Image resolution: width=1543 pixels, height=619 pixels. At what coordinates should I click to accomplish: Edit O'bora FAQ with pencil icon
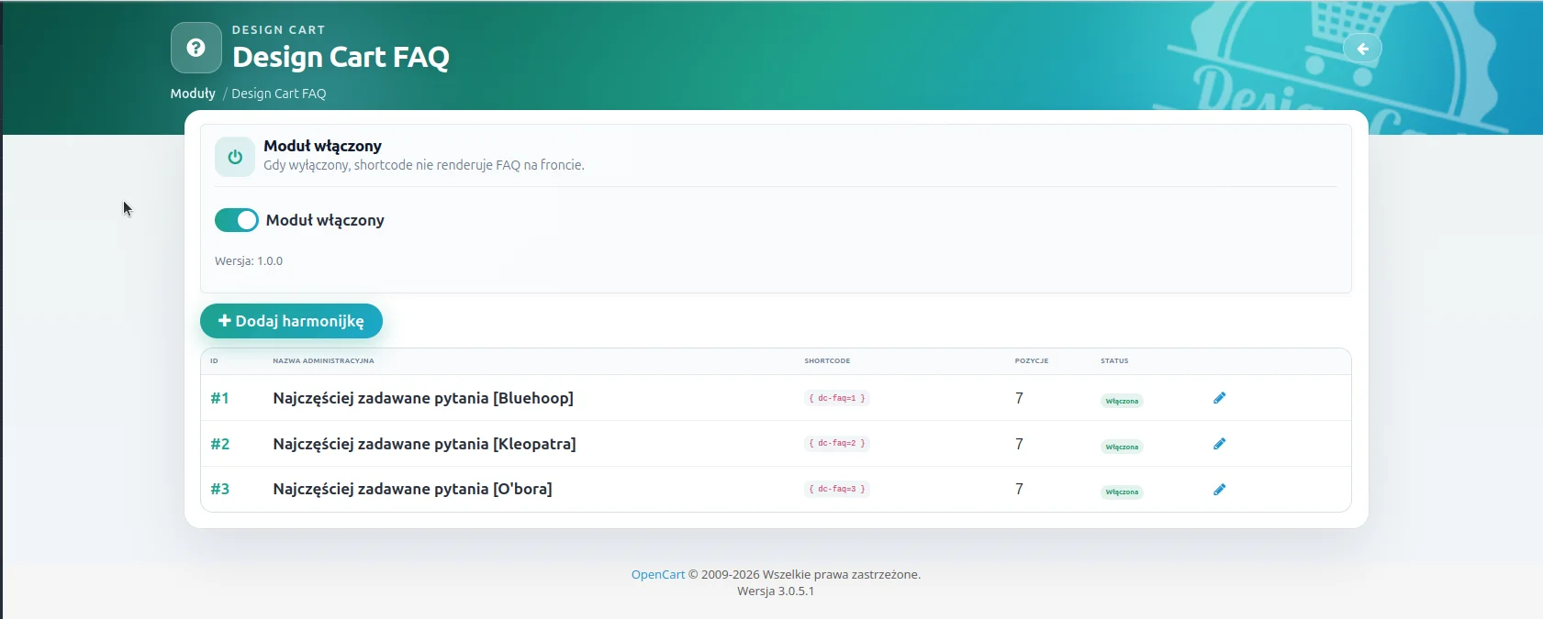[x=1219, y=490]
